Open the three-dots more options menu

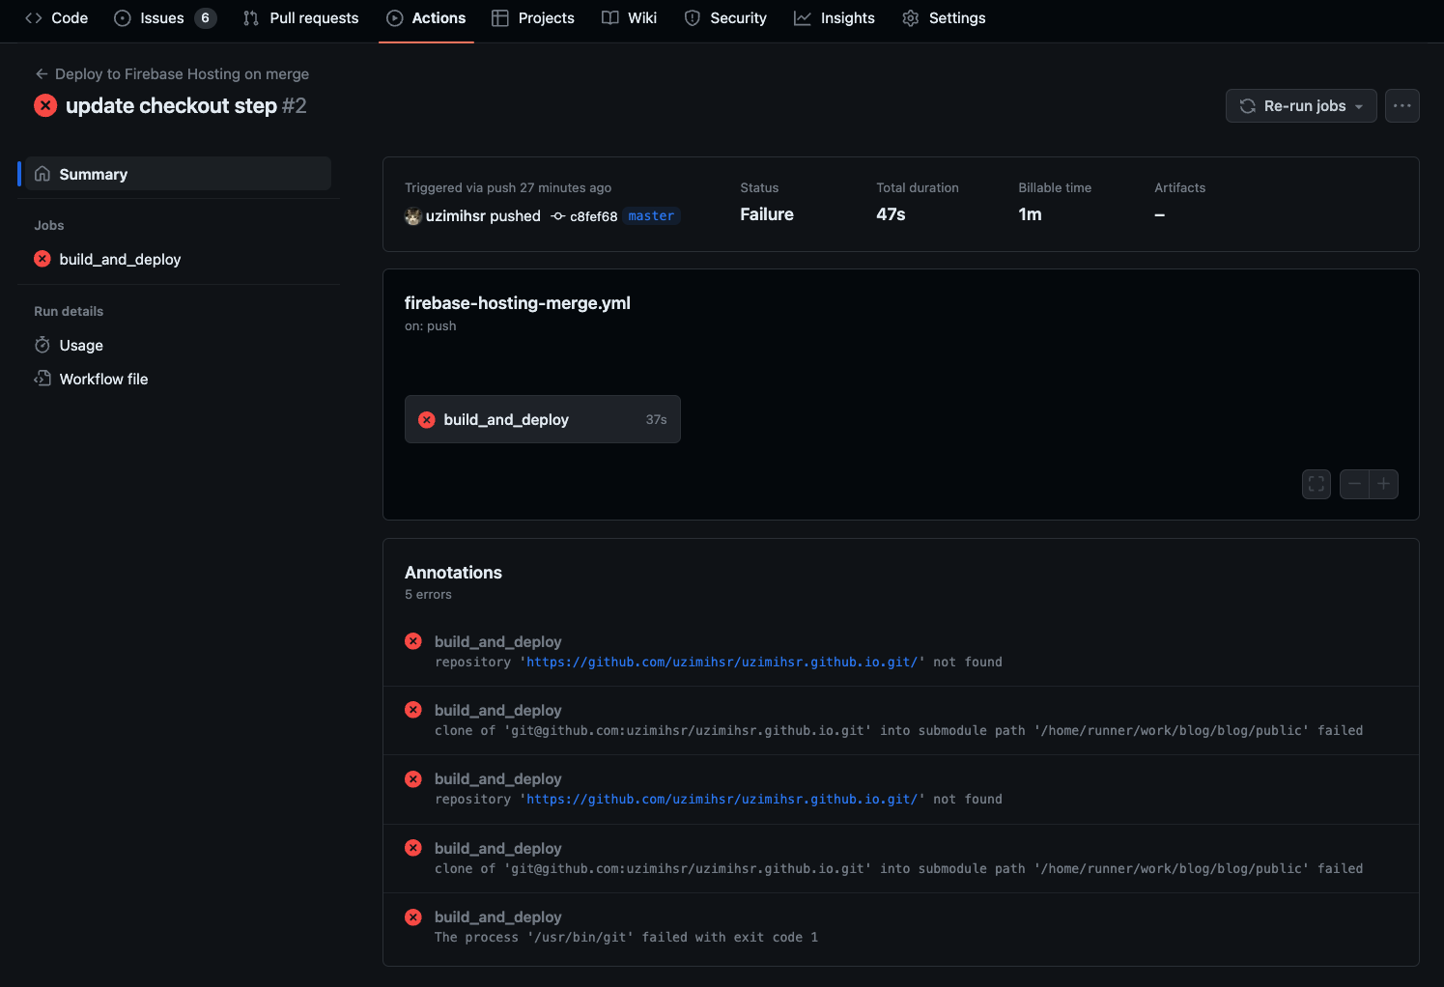pos(1402,106)
